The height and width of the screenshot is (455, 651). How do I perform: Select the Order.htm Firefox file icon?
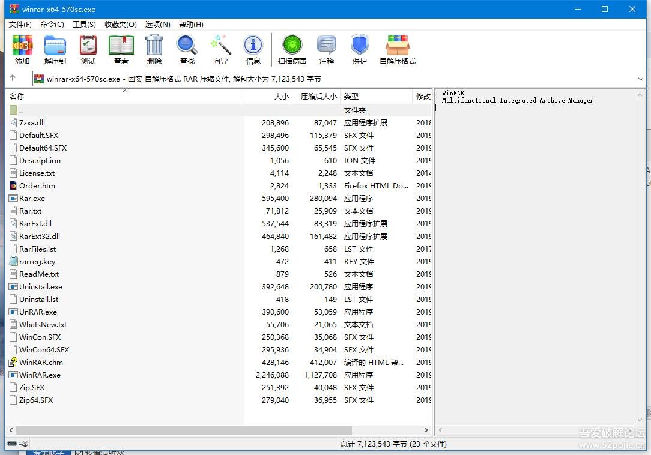pos(13,185)
